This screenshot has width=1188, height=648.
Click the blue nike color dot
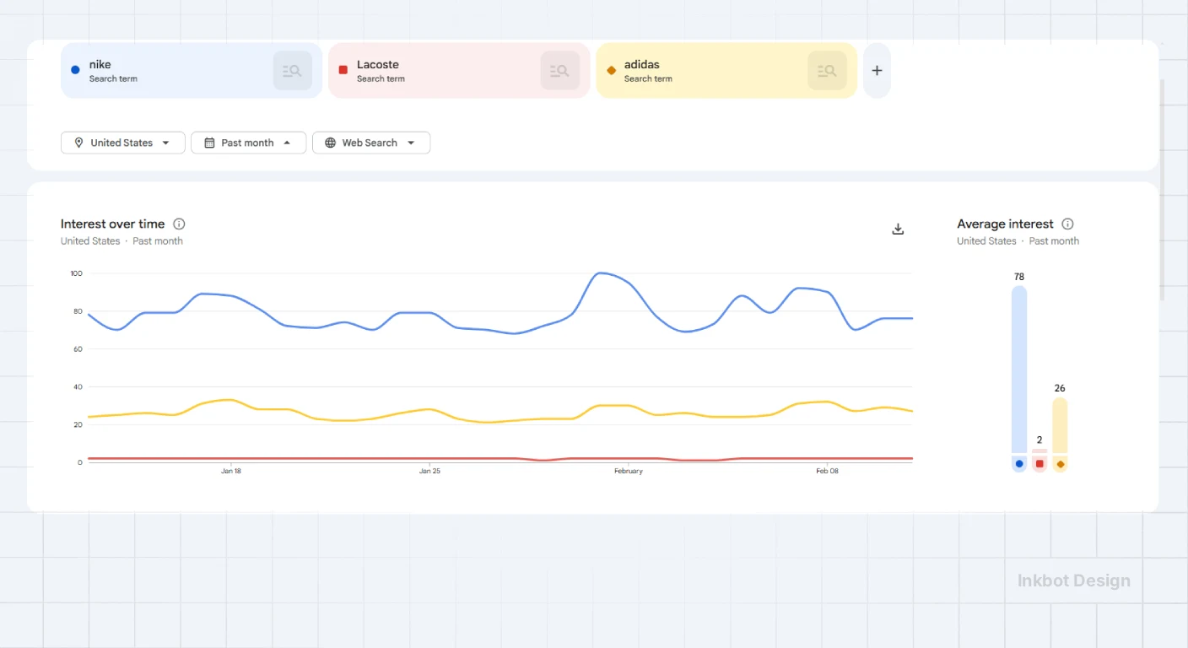(75, 70)
